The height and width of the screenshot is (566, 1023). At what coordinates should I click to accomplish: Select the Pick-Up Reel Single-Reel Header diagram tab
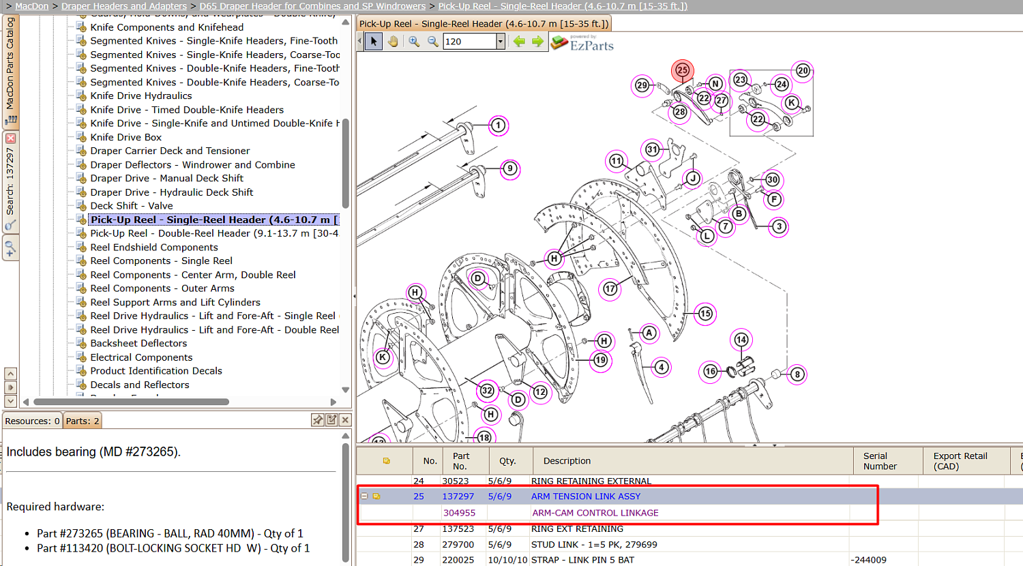pos(484,24)
